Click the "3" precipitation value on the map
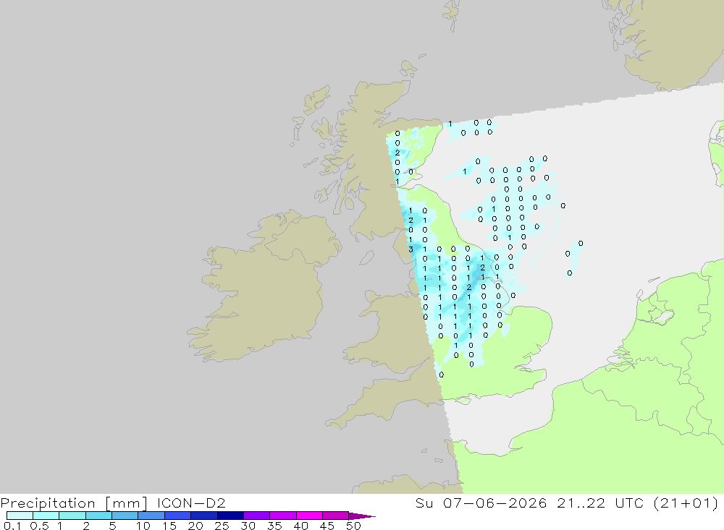The image size is (724, 530). [411, 249]
